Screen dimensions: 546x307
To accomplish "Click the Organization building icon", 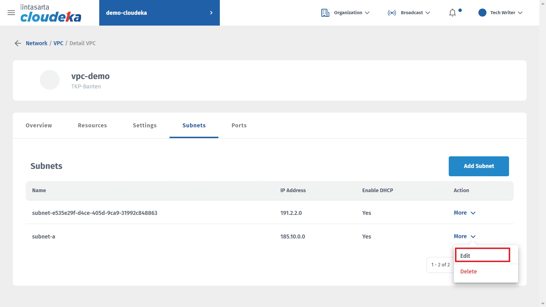I will (325, 13).
